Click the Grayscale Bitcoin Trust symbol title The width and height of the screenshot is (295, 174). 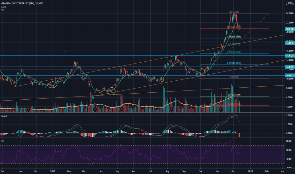pos(22,3)
